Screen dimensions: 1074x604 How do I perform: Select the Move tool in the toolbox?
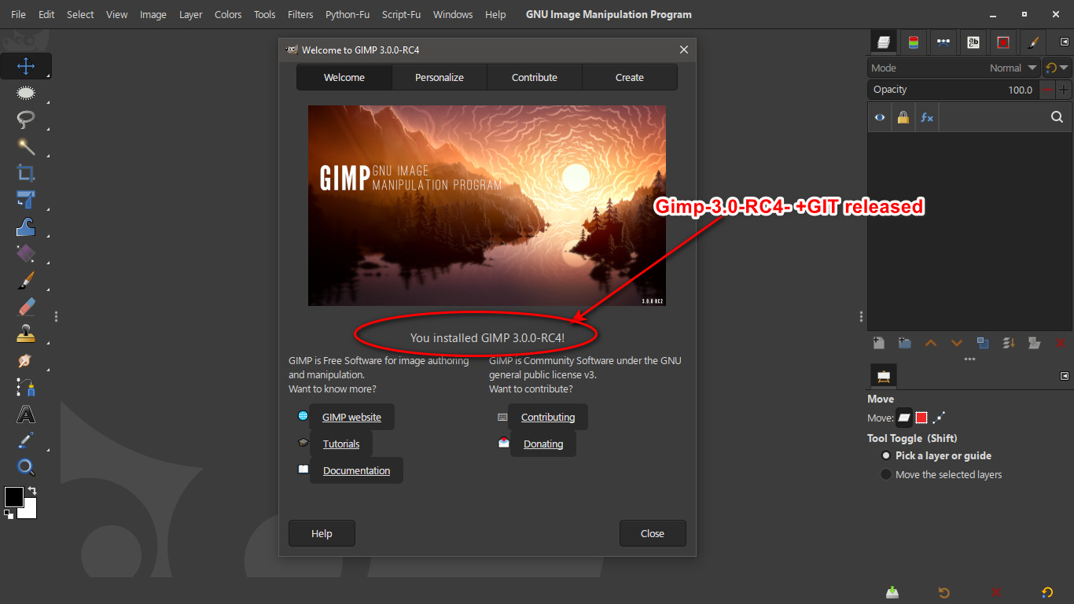[x=26, y=66]
